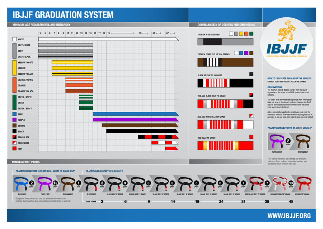Image resolution: width=323 pixels, height=229 pixels.
Task: Click the black belt up to 6 grades diagram
Action: 225,83
